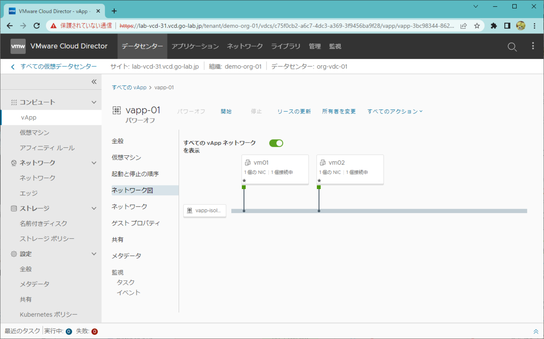Collapse sidebar with double-chevron icon
Image resolution: width=544 pixels, height=339 pixels.
point(94,82)
